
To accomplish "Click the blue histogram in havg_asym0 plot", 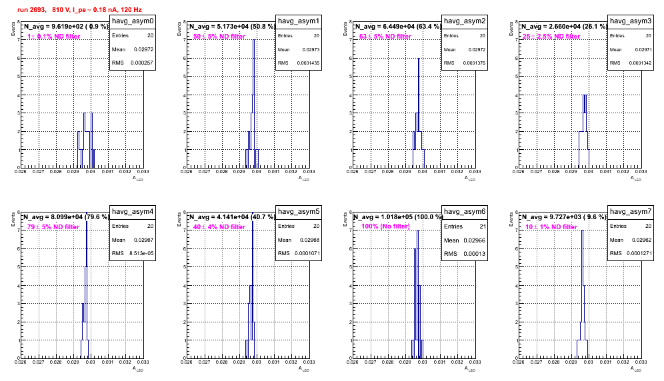I will pyautogui.click(x=86, y=140).
